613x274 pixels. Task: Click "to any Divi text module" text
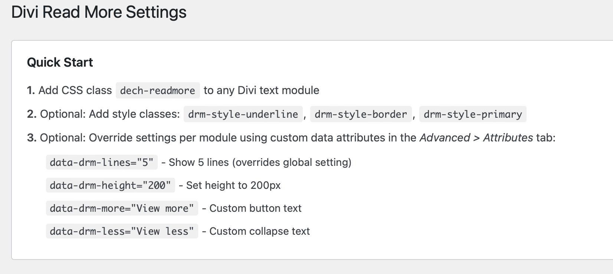[x=261, y=90]
